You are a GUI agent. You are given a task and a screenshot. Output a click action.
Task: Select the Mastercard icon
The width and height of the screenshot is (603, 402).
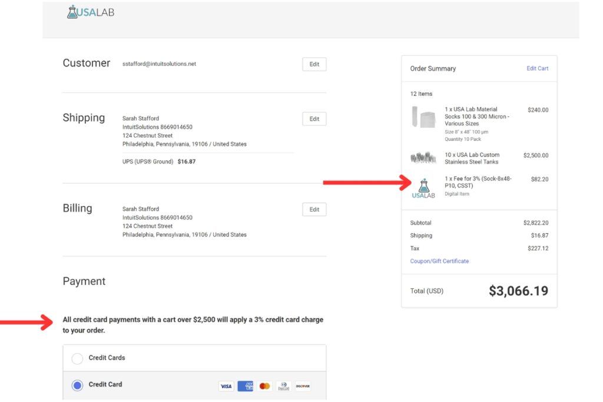coord(264,386)
